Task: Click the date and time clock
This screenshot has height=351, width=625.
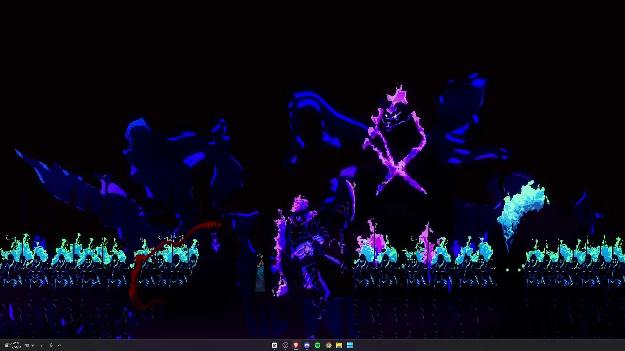Action: coord(16,345)
